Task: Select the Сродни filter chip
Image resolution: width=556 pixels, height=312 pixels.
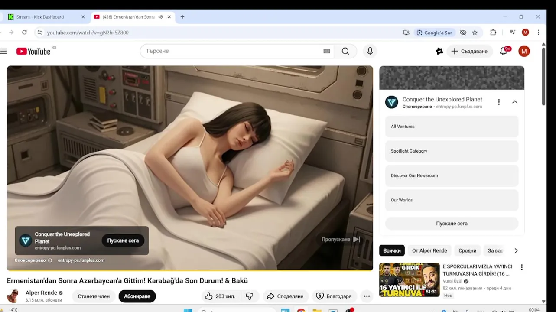Action: pyautogui.click(x=467, y=250)
